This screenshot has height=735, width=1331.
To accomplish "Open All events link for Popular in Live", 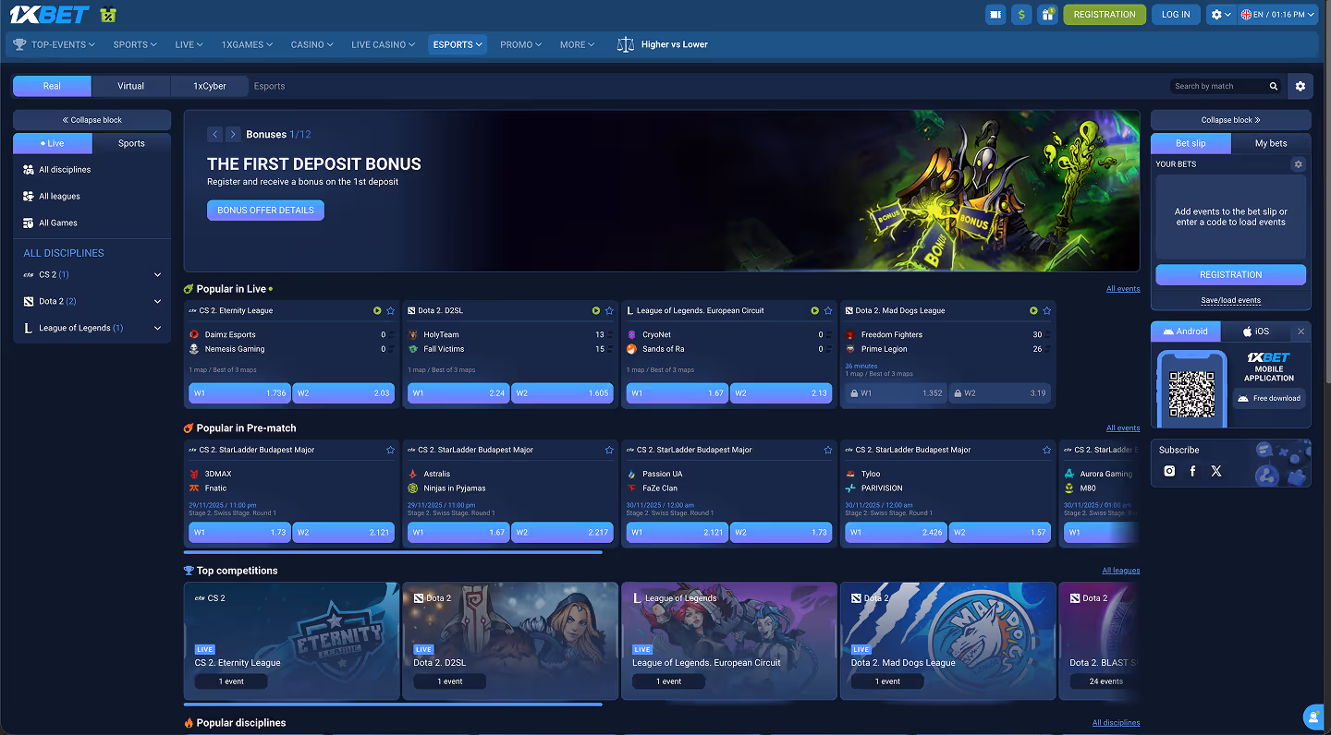I will [1123, 288].
